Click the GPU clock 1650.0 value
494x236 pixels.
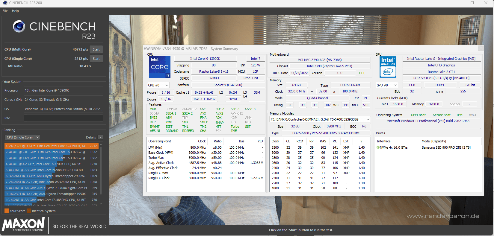click(398, 104)
